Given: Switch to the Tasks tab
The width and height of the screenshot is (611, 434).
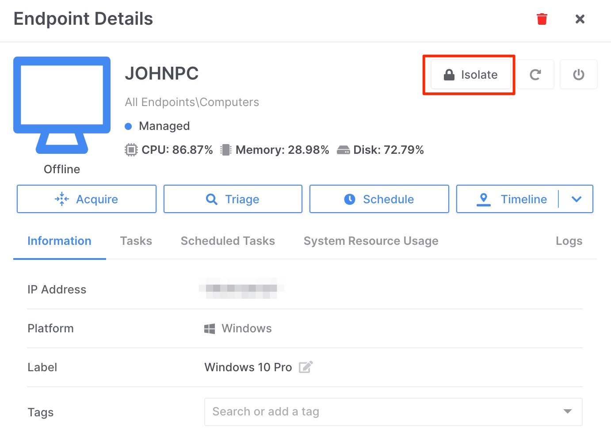Looking at the screenshot, I should pos(136,241).
